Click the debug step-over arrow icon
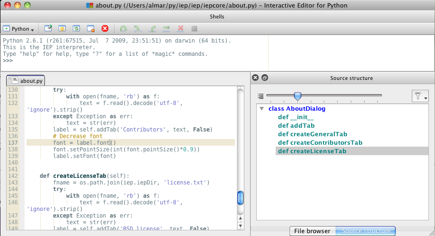 [x=123, y=28]
